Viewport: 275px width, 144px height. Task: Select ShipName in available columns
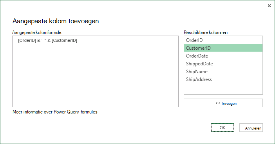coord(223,72)
